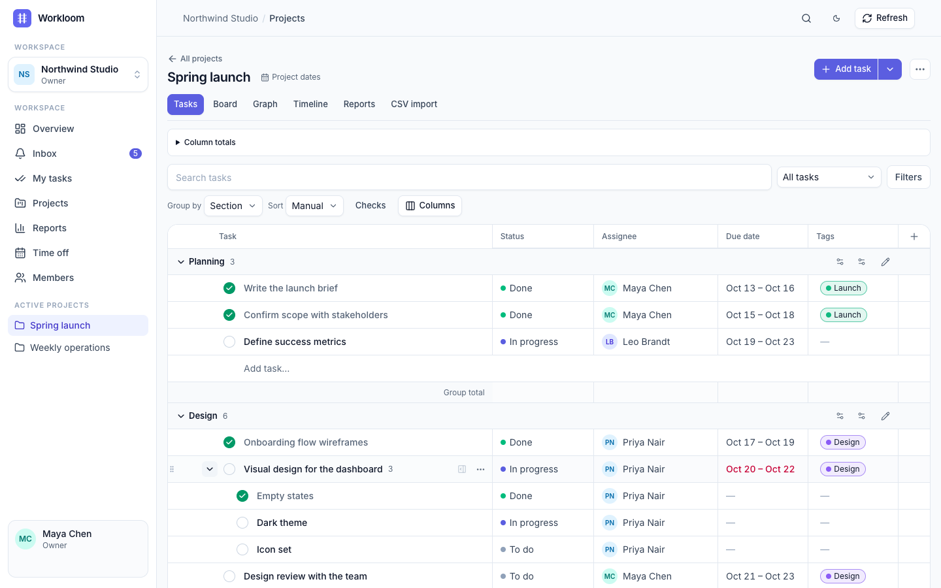This screenshot has height=588, width=941.
Task: Uncheck Onboarding flow wireframes task
Action: (x=229, y=442)
